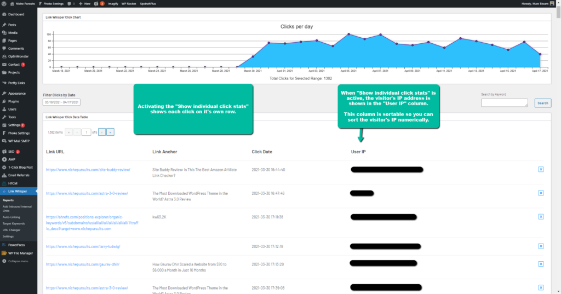Open the Howdy, Matt Bissett account menu
Image resolution: width=561 pixels, height=294 pixels.
tap(538, 4)
